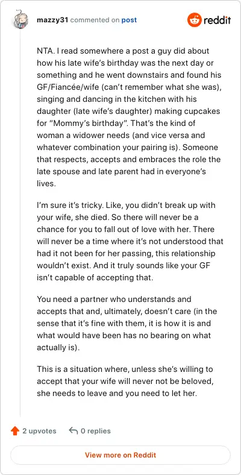Select the "2 upvotes" count label
Viewport: 241px width, 475px height.
39,431
